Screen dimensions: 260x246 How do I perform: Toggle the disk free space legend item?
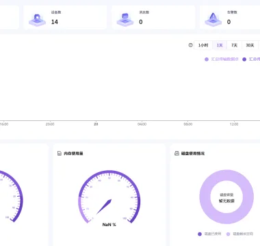239,234
